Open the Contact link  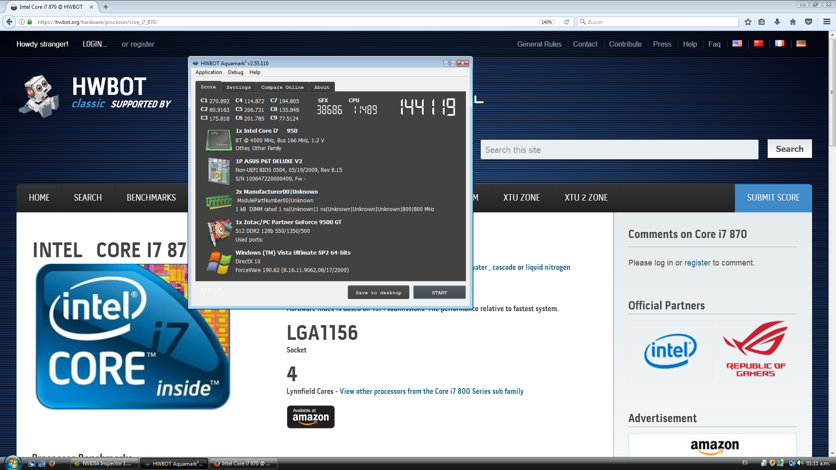585,44
